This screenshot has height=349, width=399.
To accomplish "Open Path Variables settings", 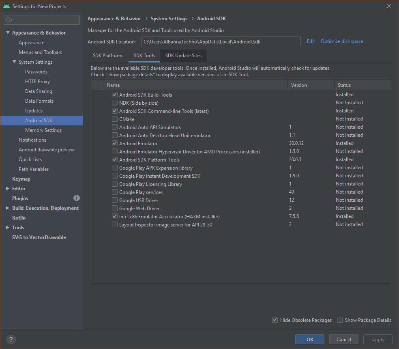I will (x=33, y=169).
